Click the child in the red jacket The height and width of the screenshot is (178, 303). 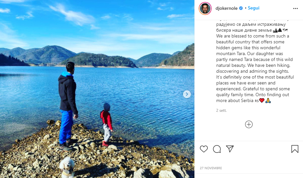[x=107, y=125]
